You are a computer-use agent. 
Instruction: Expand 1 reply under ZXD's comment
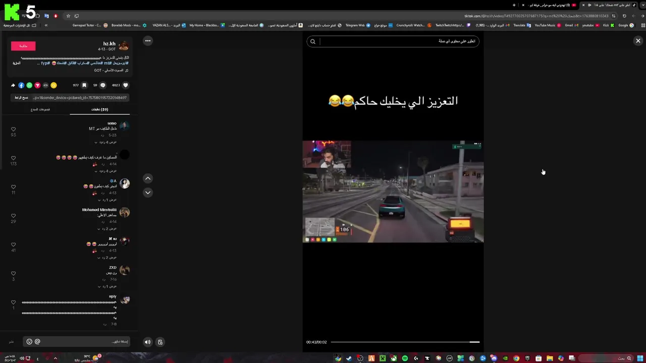point(106,286)
